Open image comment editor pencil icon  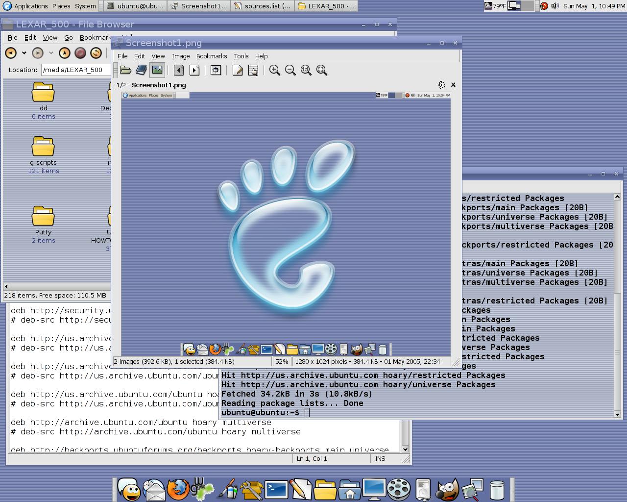(x=238, y=70)
